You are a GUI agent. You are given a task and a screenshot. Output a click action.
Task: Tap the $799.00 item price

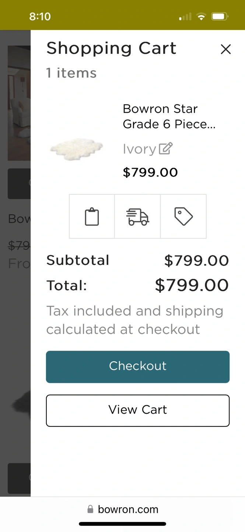(150, 172)
